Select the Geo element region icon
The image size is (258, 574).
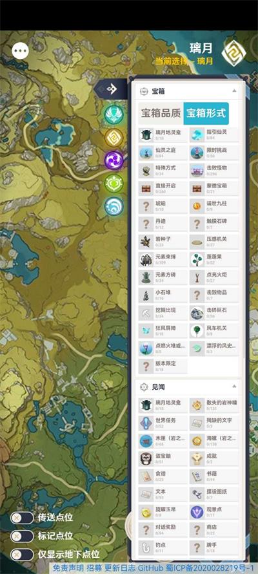[x=114, y=138]
